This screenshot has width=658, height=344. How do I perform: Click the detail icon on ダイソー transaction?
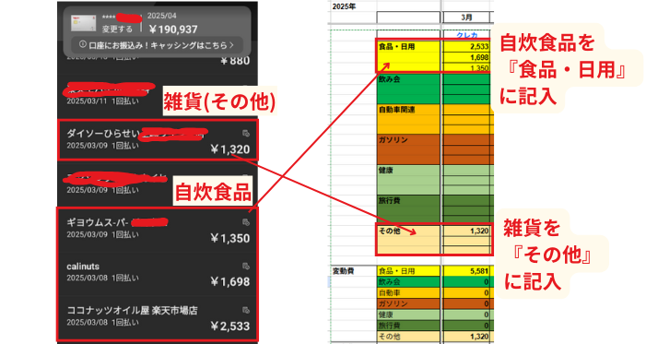click(x=246, y=134)
